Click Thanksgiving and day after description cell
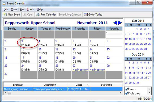The width and height of the screenshot is (154, 102). 50,89
